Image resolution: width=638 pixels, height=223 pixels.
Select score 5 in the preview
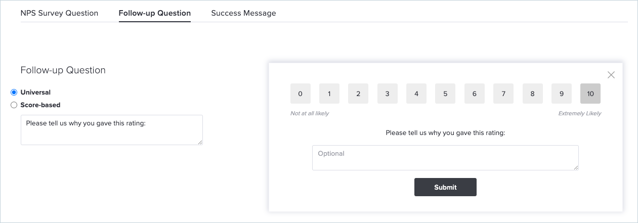coord(445,94)
